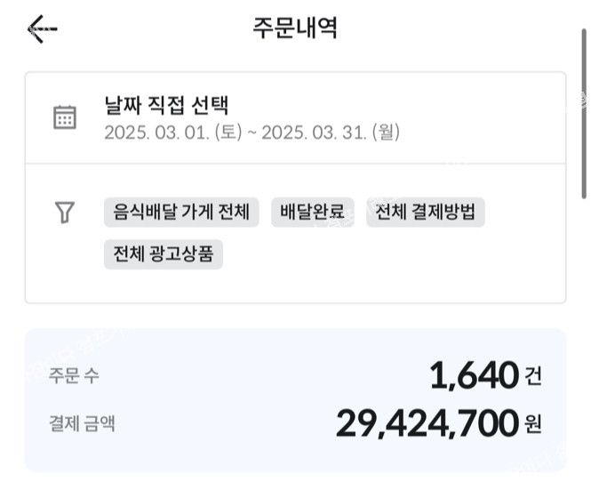Click the 날짜 직접 선택 heading
Viewport: 591px width, 498px height.
[x=166, y=105]
